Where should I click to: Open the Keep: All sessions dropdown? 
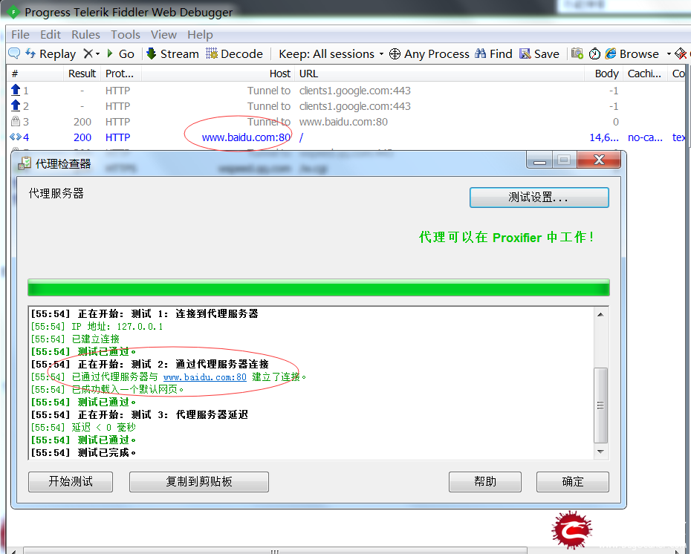point(331,53)
